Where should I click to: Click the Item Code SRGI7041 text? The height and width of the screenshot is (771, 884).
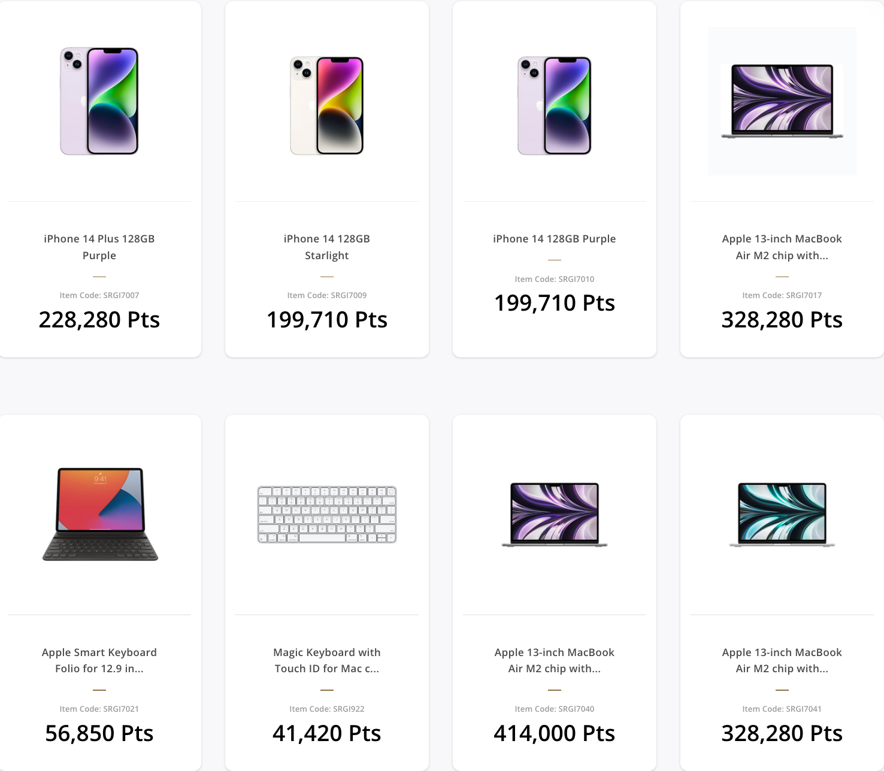[782, 709]
